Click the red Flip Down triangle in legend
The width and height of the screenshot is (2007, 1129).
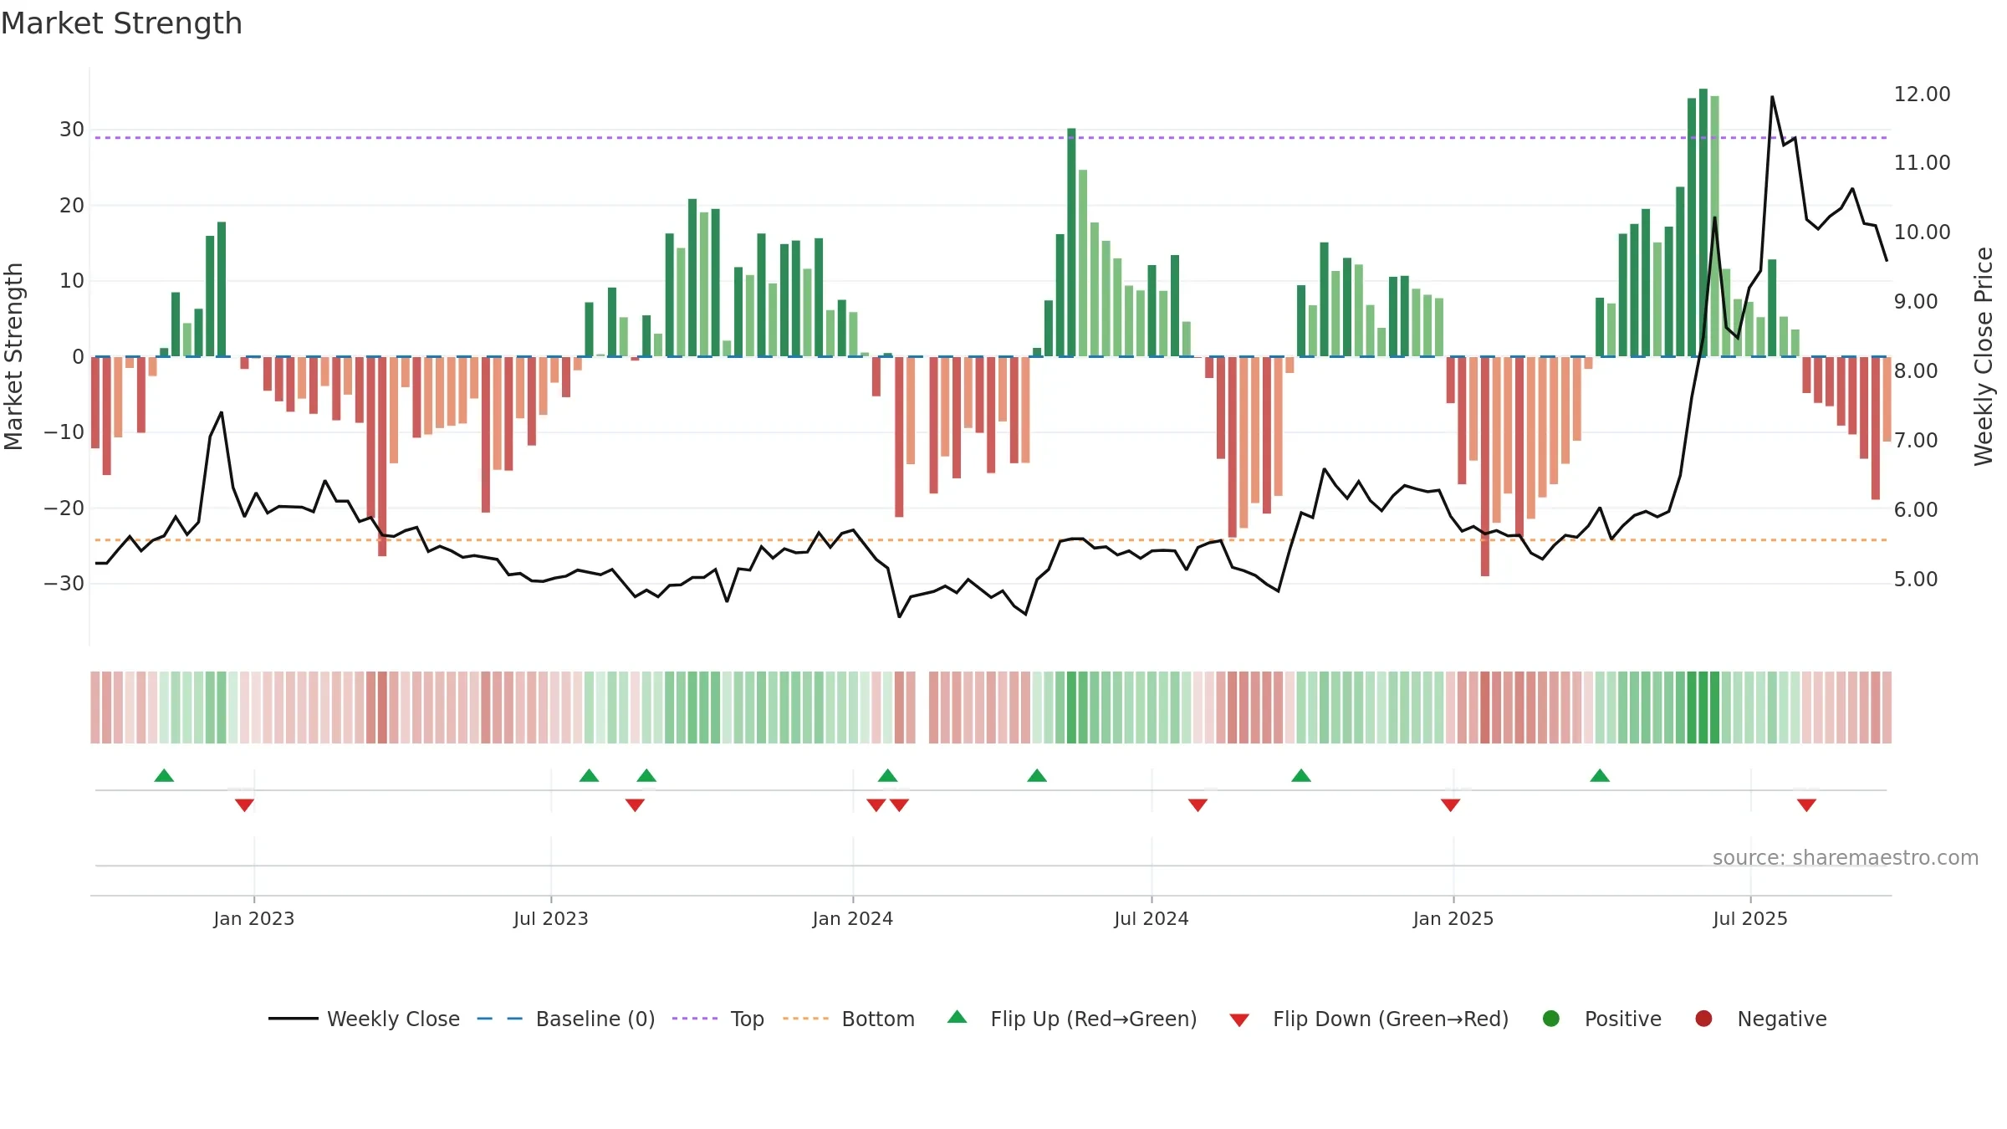pyautogui.click(x=1240, y=1020)
